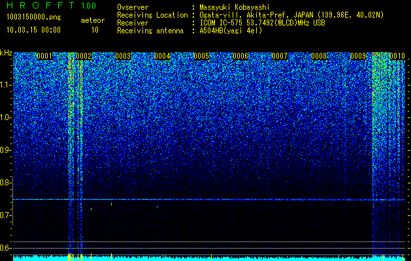Viewport: 411px width, 261px height.
Task: Click the ICOM IC-575 receiver text
Action: [262, 23]
